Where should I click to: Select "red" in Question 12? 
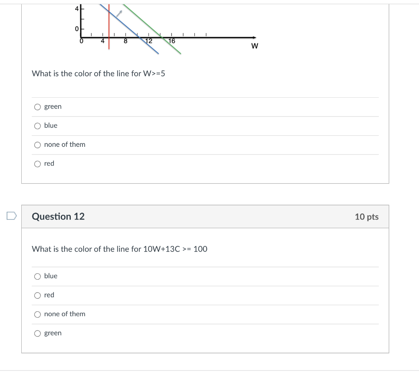[37, 295]
